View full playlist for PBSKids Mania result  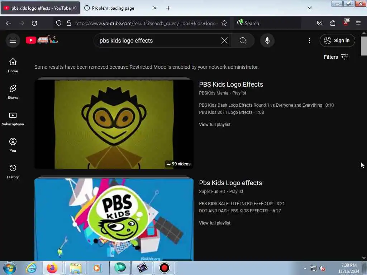(215, 124)
